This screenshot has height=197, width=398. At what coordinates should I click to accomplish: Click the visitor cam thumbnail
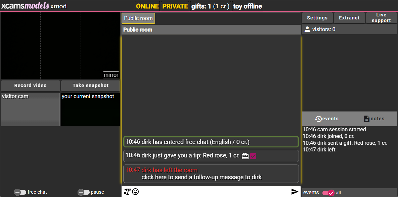pos(31,109)
